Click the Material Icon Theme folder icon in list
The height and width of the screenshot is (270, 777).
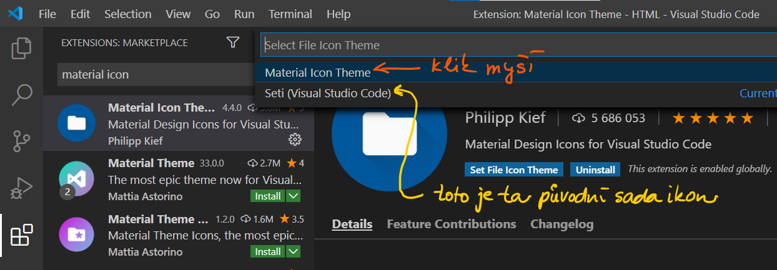76,123
